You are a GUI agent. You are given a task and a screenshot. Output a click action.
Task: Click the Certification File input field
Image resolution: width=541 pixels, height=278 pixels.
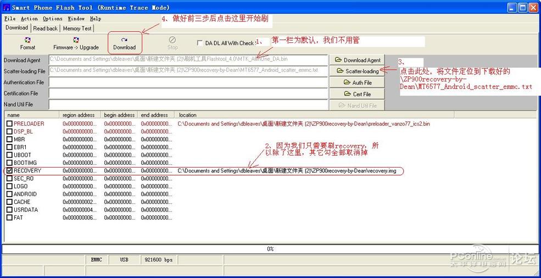(x=188, y=93)
